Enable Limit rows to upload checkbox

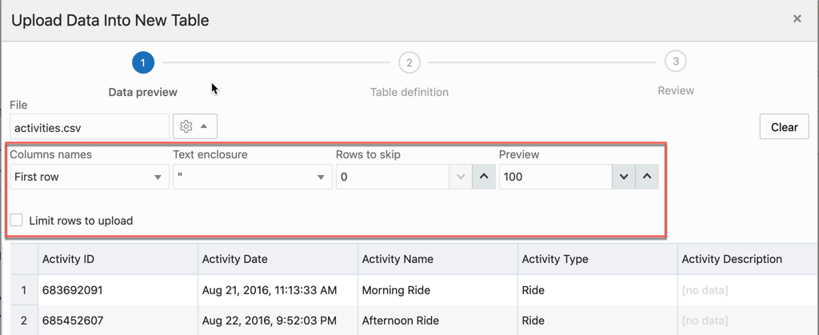coord(17,220)
